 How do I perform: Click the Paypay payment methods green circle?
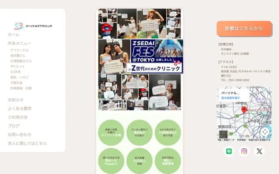click(x=111, y=161)
